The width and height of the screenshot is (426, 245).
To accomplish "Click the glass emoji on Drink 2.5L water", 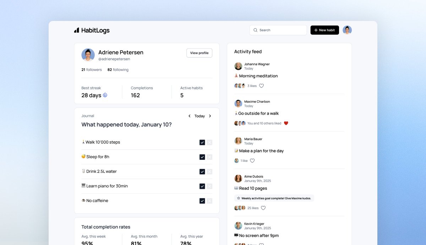I will click(83, 171).
